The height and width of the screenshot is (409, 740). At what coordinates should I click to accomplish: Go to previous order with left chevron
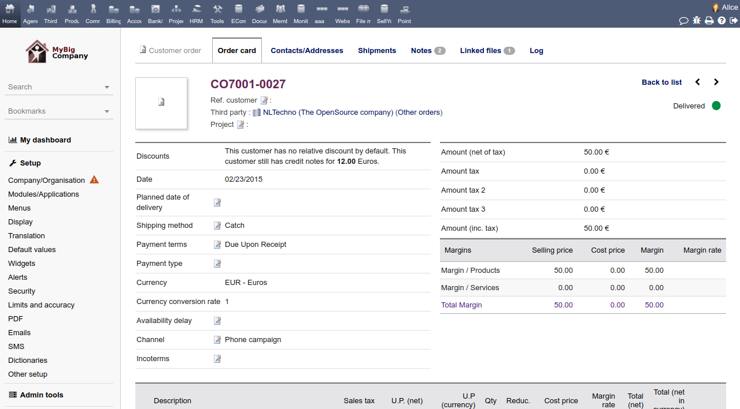(698, 82)
